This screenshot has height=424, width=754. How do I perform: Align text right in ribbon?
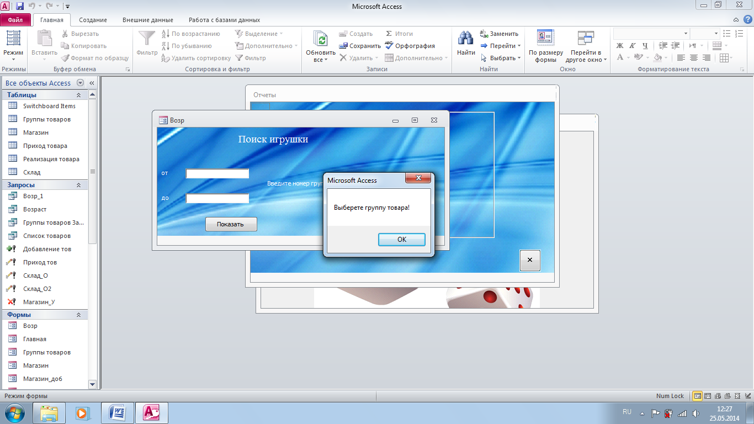[707, 57]
